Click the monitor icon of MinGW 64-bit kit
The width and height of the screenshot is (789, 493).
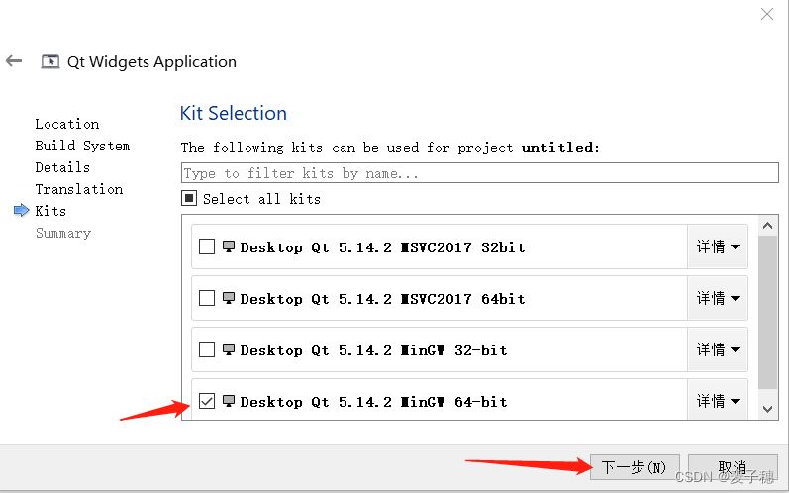(x=229, y=401)
